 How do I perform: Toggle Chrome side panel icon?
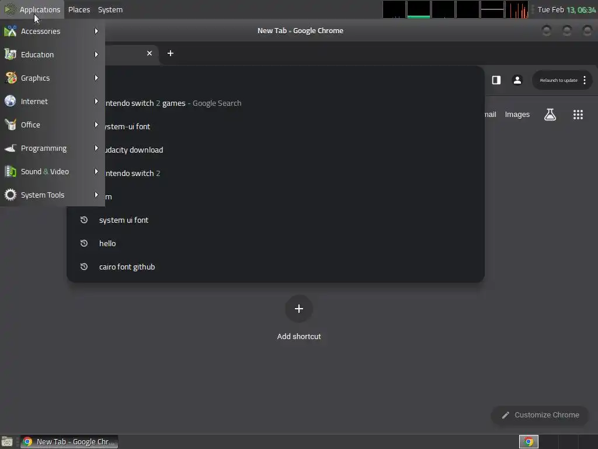pos(496,80)
